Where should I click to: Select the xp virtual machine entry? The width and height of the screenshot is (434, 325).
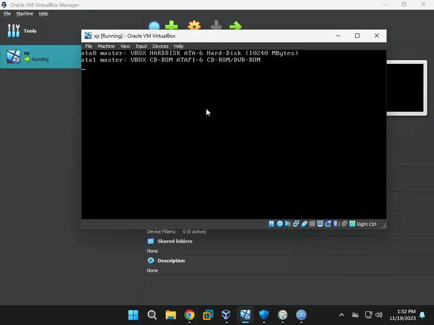(x=40, y=57)
